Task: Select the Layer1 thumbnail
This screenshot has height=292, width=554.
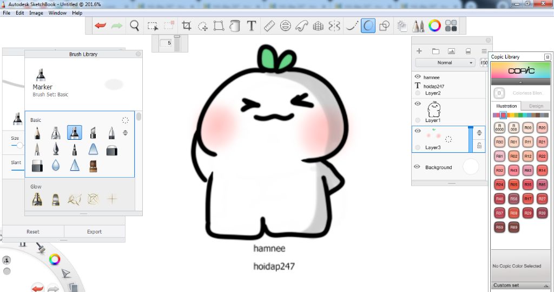Action: 434,109
